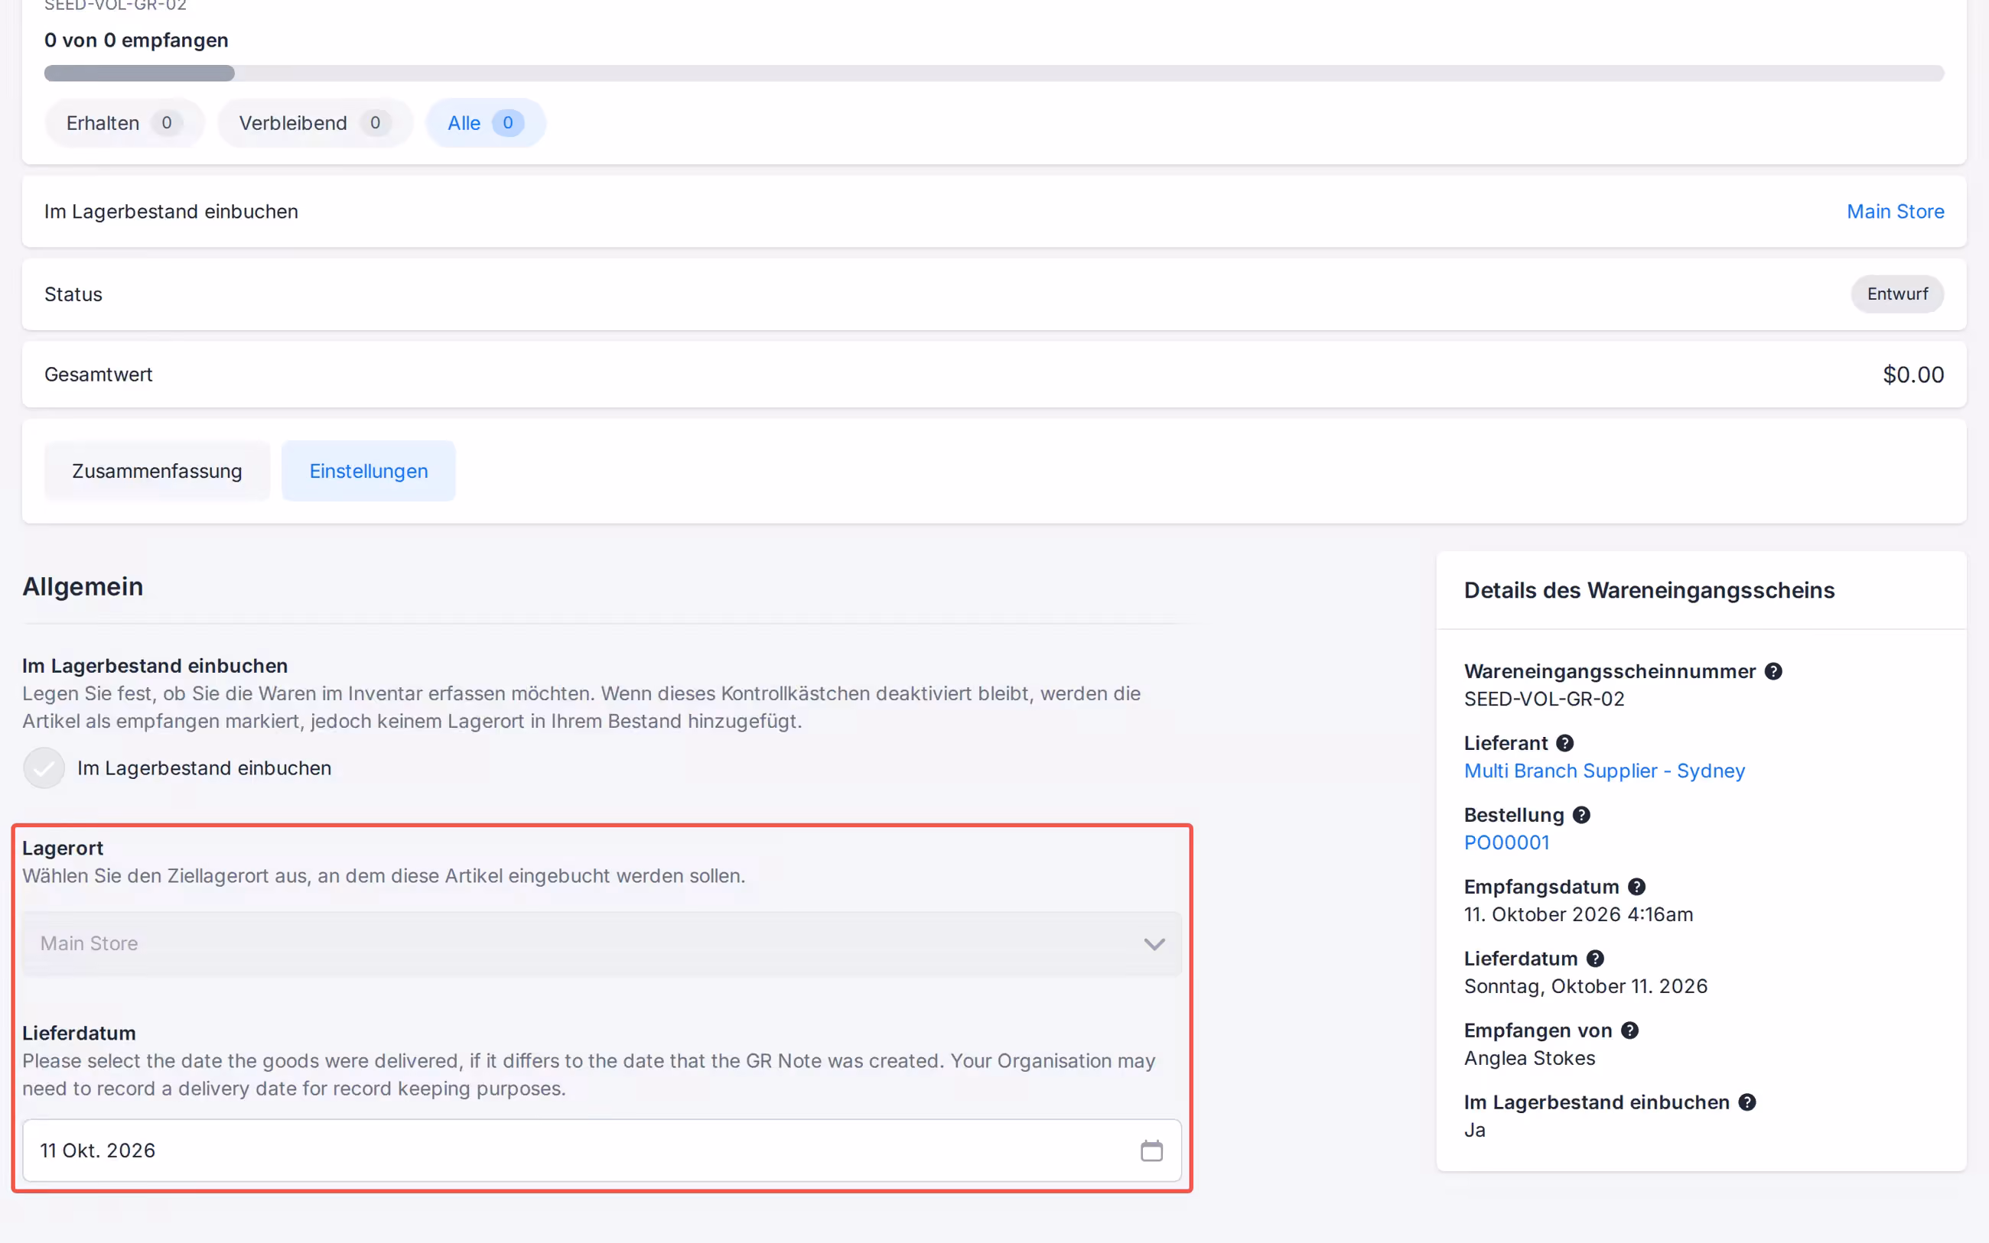Switch to the Zusammenfassung tab
1989x1243 pixels.
pos(157,471)
